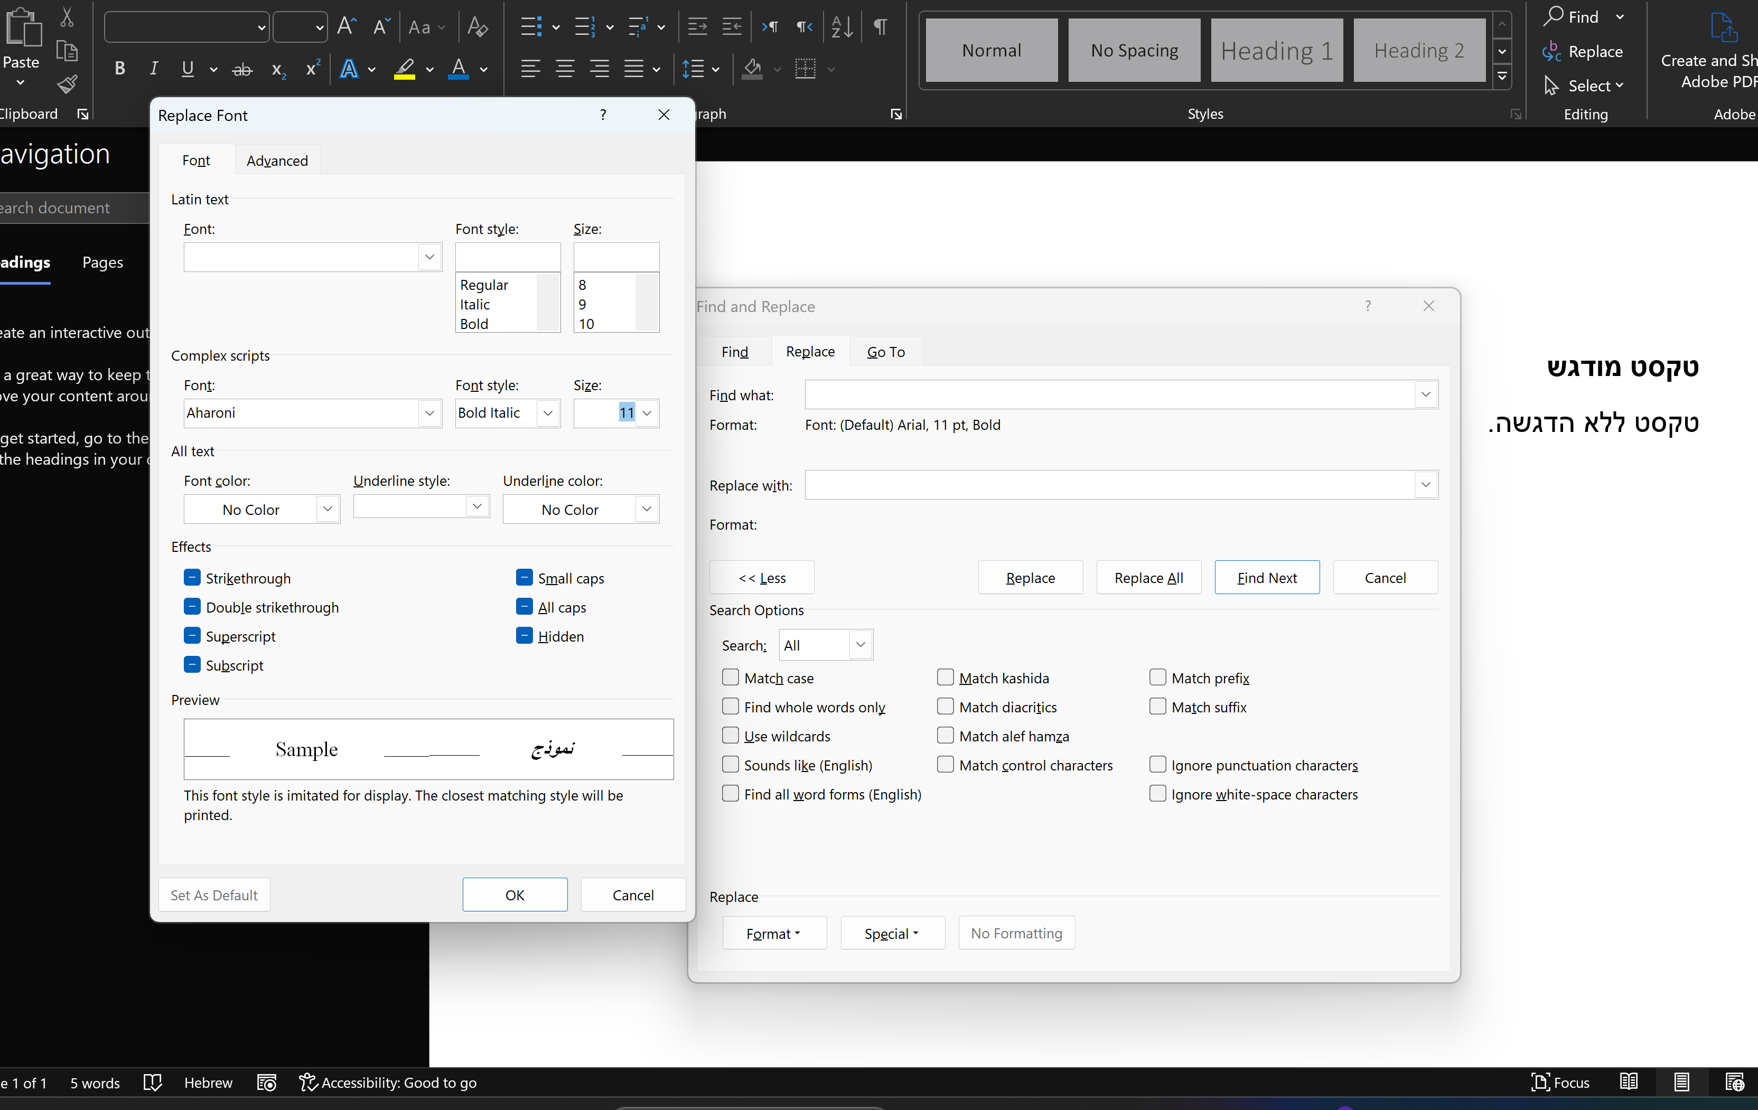Switch to the Find tab
The width and height of the screenshot is (1758, 1110).
(734, 352)
